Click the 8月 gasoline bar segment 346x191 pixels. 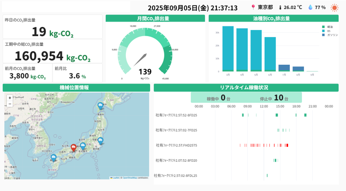tap(299, 69)
